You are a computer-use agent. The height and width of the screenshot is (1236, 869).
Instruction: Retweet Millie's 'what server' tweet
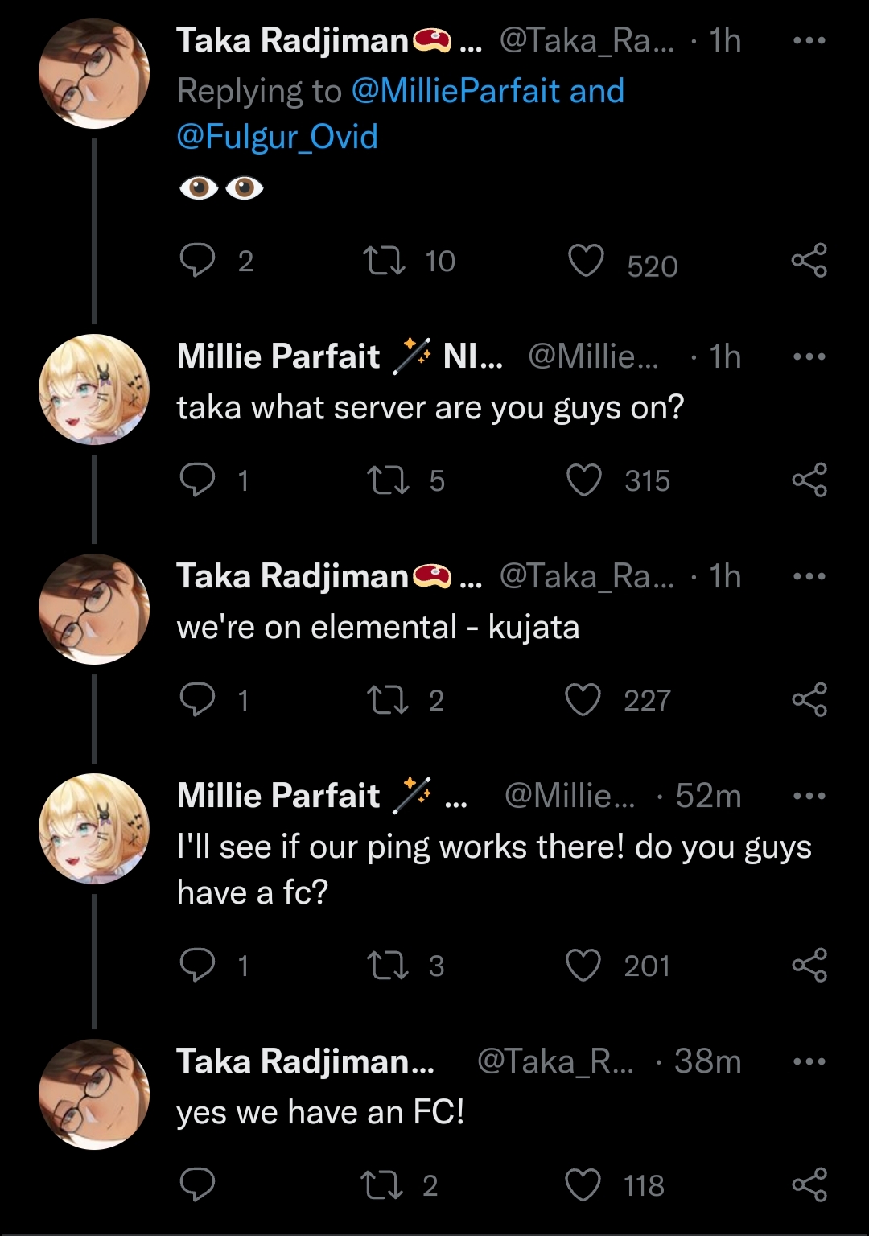coord(387,480)
